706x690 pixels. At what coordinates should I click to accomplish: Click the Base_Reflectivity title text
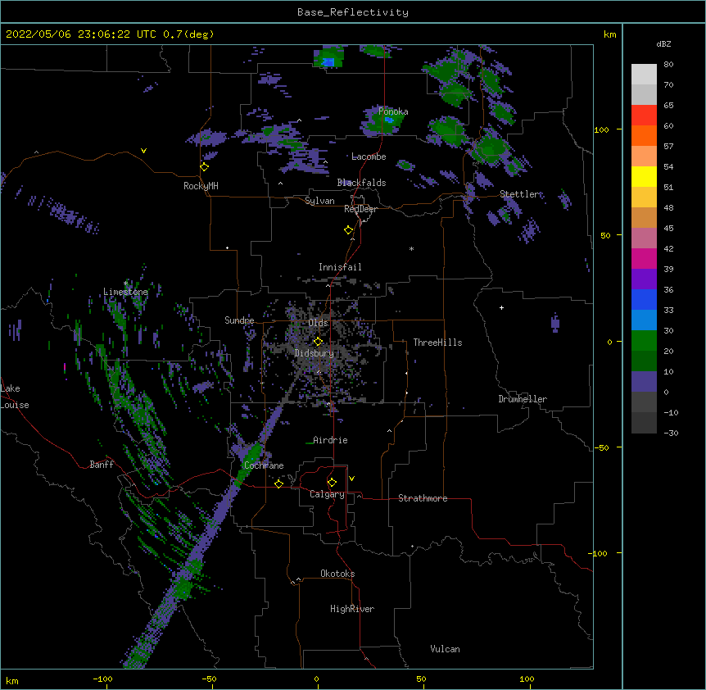coord(353,12)
